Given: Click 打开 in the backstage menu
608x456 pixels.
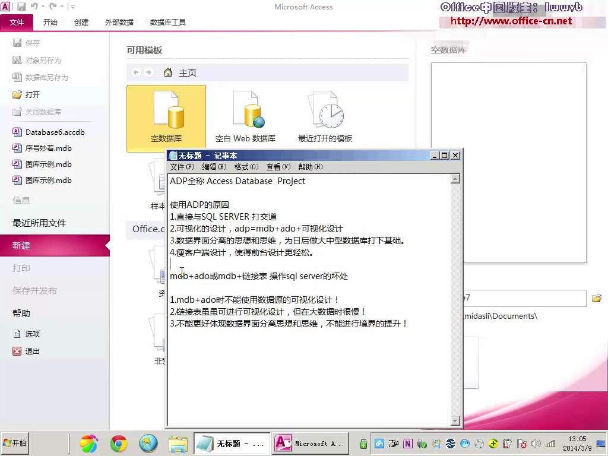Looking at the screenshot, I should (26, 94).
